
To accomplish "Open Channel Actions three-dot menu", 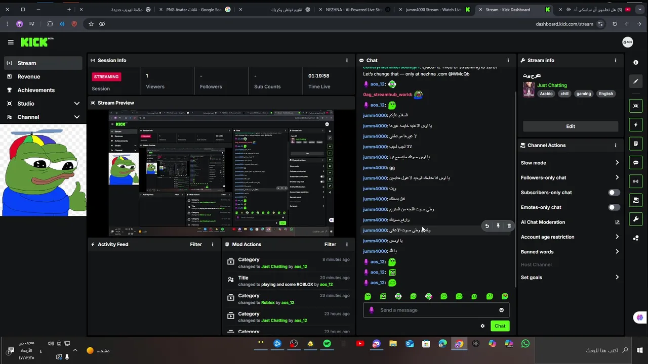I will click(x=616, y=145).
